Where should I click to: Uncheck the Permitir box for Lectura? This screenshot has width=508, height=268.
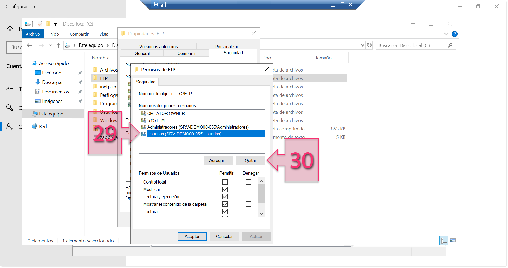(x=225, y=211)
